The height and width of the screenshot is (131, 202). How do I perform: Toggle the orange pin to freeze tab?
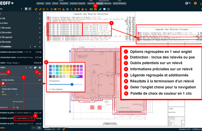click(40, 74)
